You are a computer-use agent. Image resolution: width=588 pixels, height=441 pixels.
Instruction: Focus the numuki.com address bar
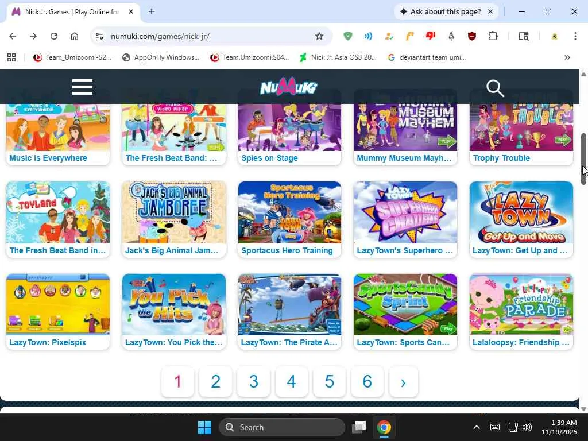point(210,36)
